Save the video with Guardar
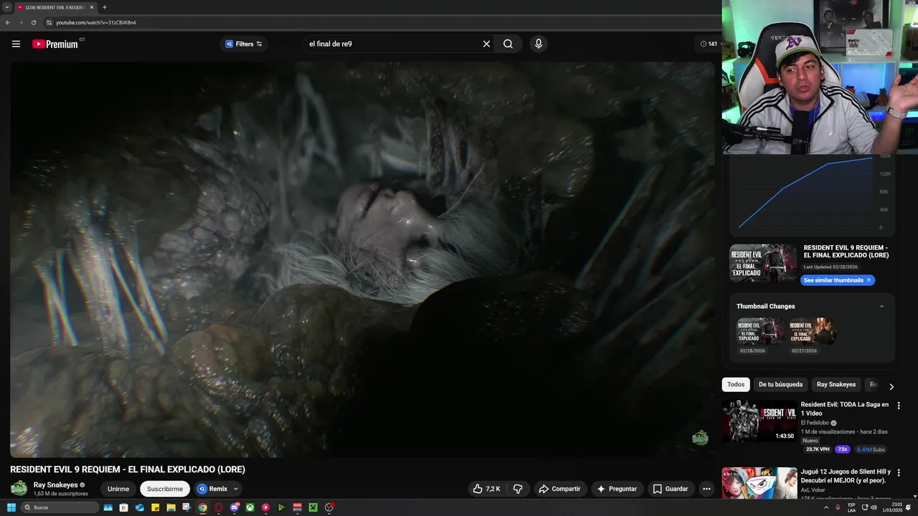 coord(671,489)
